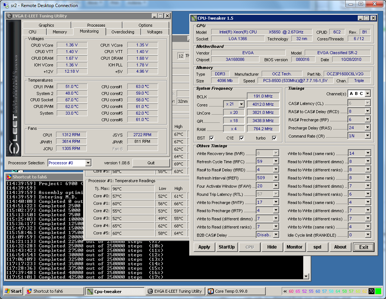The height and width of the screenshot is (299, 386).
Task: Open Refresh Interval (tREFI) dropdown
Action: pyautogui.click(x=276, y=178)
